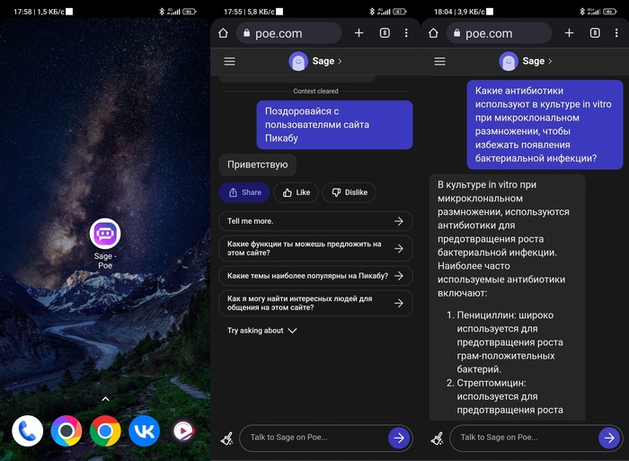This screenshot has width=629, height=461.
Task: Click the Share button under Приветствую reply
Action: coord(244,192)
